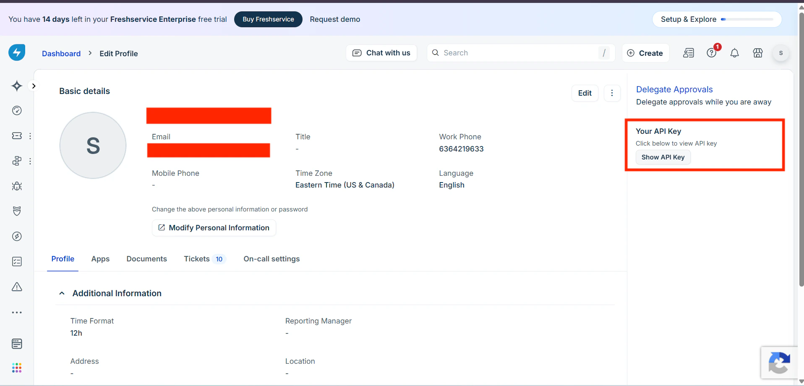Open workflow submenu three-dot handle
This screenshot has height=386, width=804.
(x=30, y=161)
